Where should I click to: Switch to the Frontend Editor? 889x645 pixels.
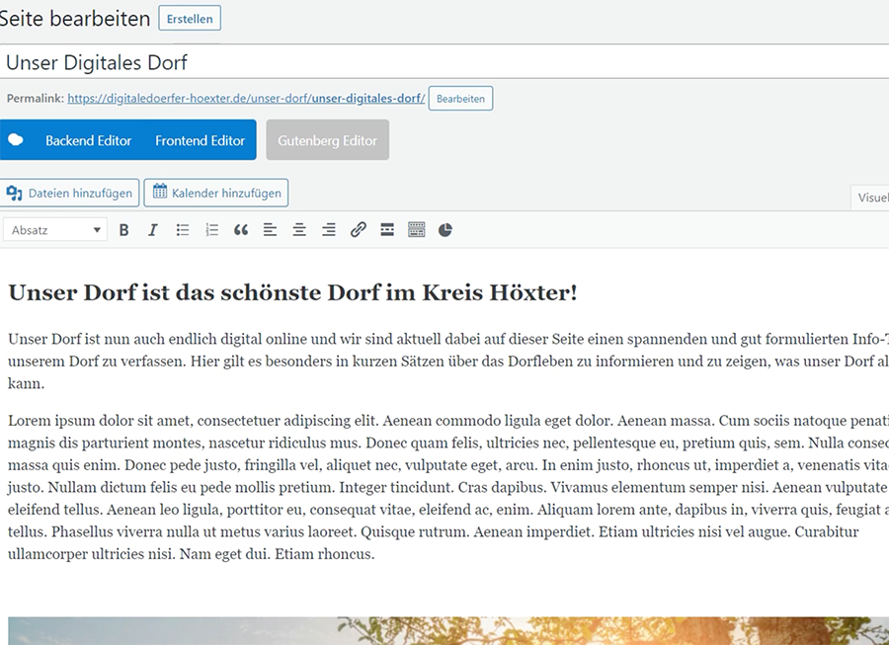[x=200, y=140]
